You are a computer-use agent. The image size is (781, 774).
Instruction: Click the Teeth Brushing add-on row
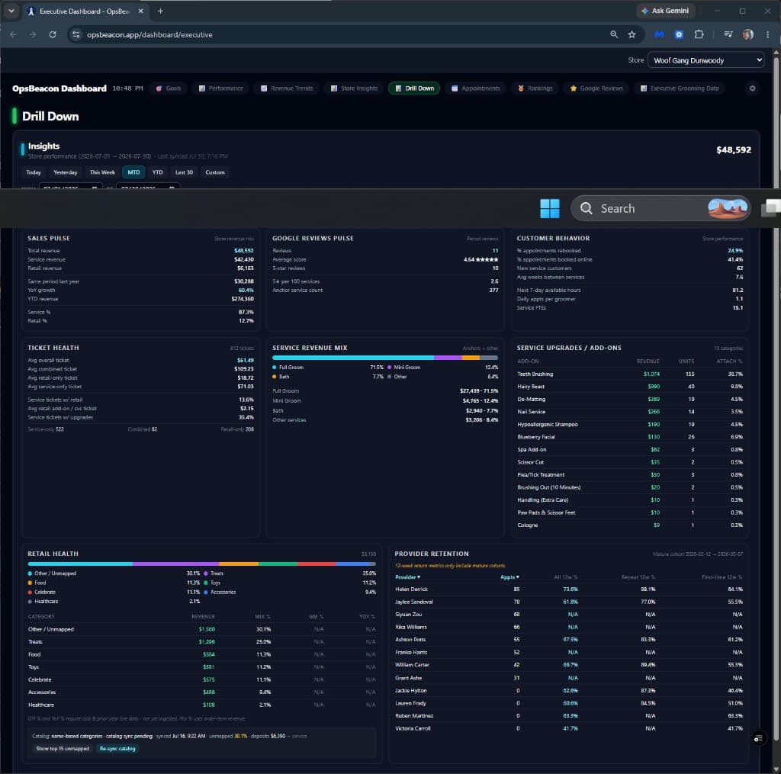pyautogui.click(x=629, y=374)
